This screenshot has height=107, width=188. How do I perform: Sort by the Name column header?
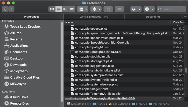coord(69,22)
